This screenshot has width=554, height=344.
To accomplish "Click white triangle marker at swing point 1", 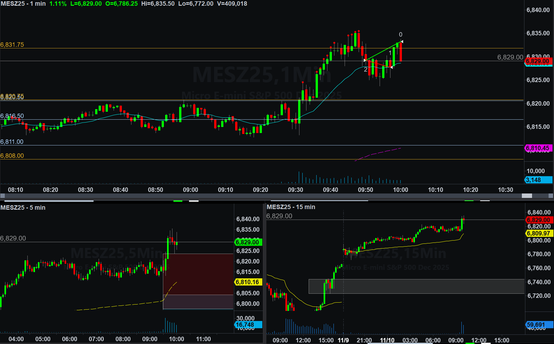I will (x=391, y=67).
